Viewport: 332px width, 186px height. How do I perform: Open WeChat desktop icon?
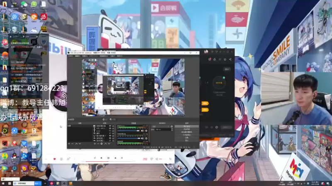click(24, 4)
